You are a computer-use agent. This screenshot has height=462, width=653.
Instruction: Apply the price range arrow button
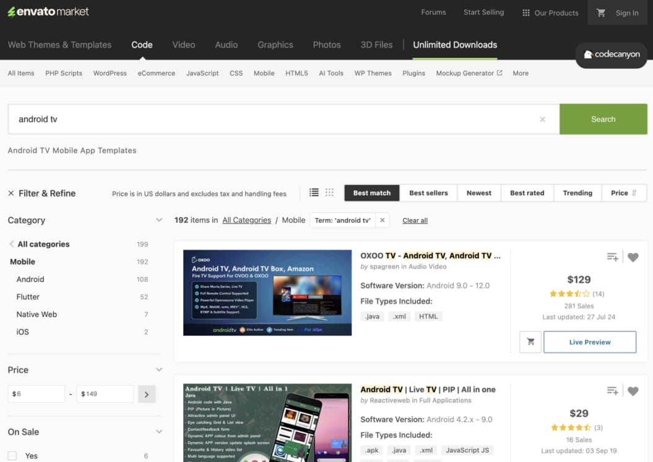point(147,394)
